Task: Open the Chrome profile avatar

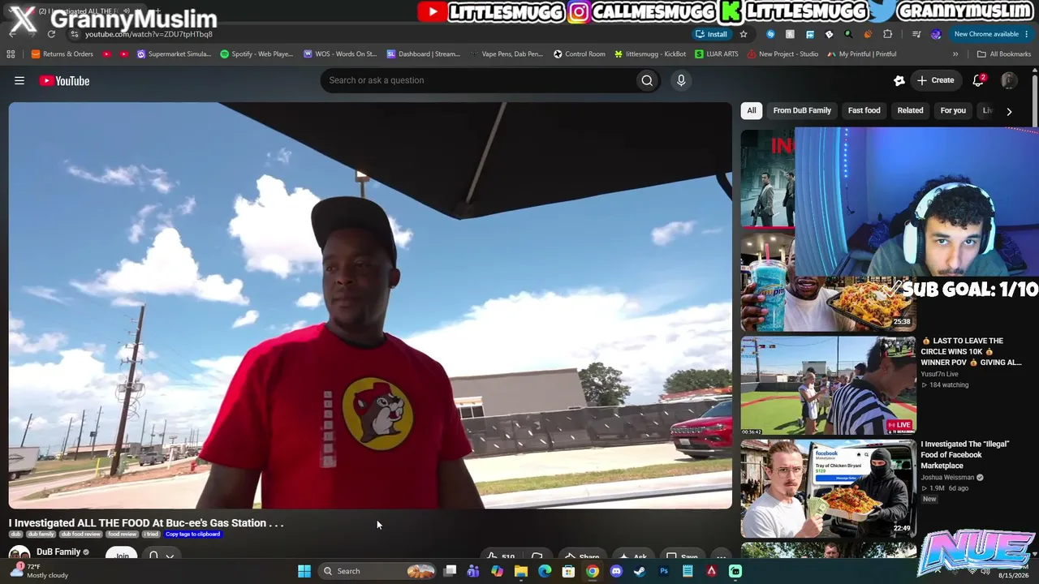Action: pyautogui.click(x=936, y=34)
